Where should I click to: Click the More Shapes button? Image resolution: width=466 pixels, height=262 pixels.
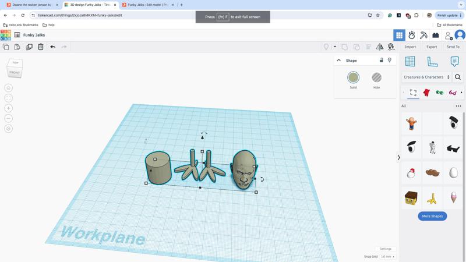(x=432, y=216)
